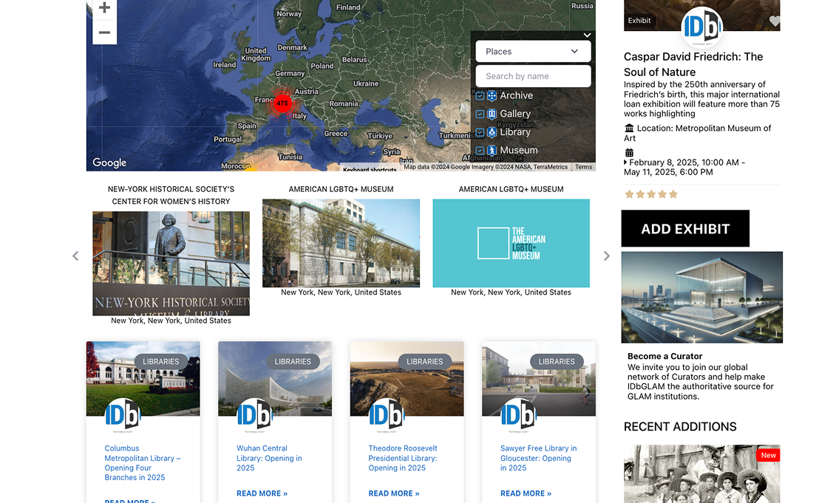Favorite the exhibit with heart icon

775,21
